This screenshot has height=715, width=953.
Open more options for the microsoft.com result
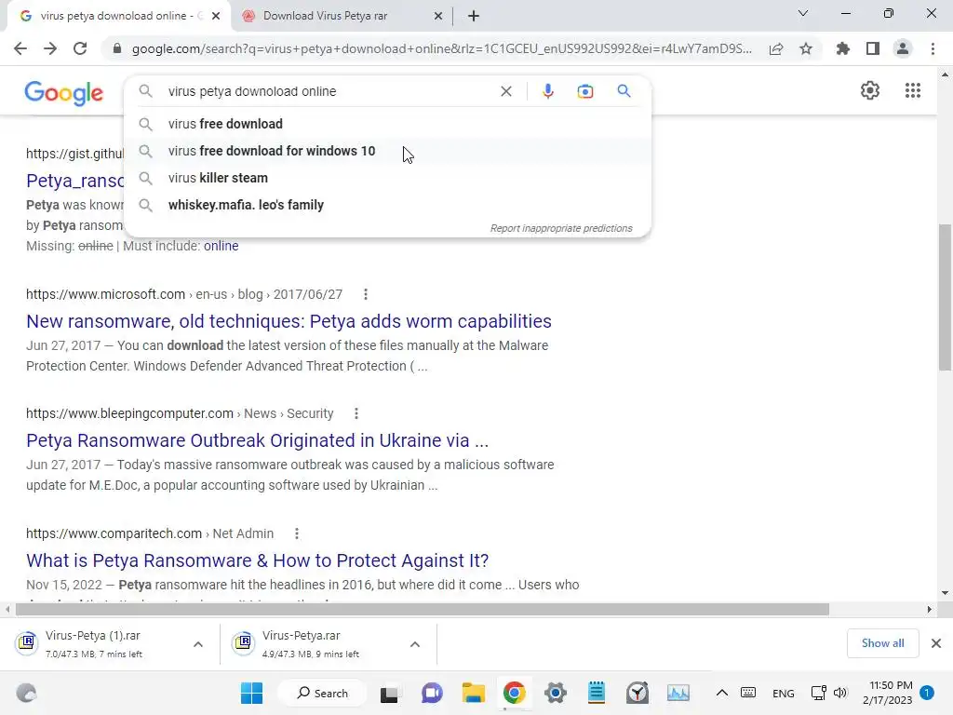coord(365,294)
